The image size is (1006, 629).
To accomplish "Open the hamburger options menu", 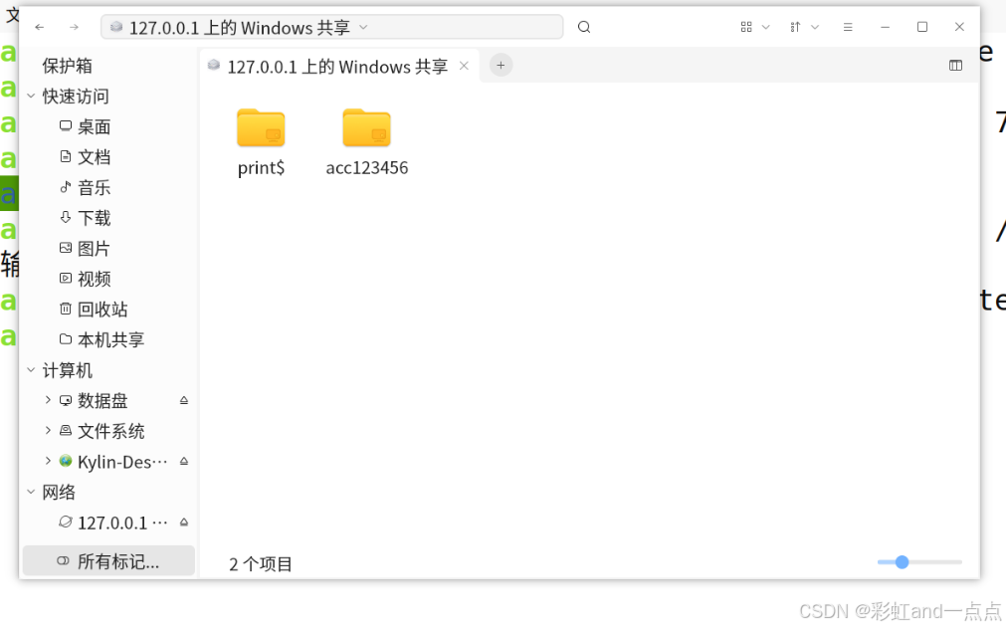I will tap(848, 27).
